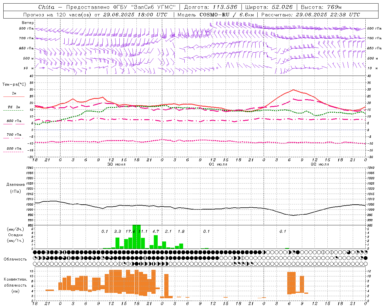This screenshot has width=383, height=306.
Task: Select provider text ФГБУ "ЗапСиб УГМС"
Action: tap(144, 7)
